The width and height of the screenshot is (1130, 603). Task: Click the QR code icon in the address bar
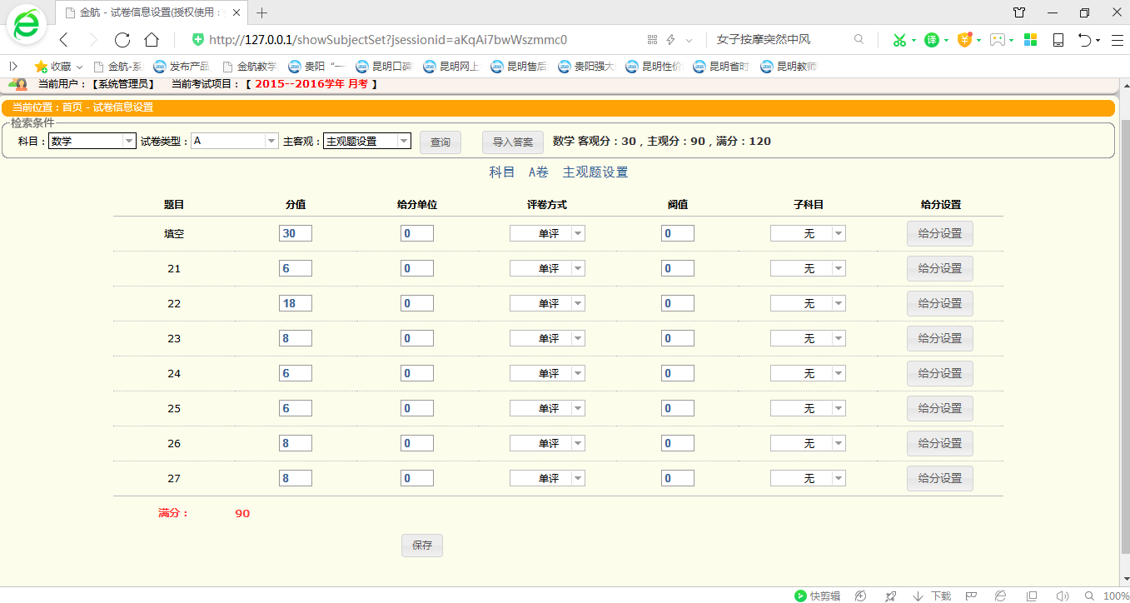652,40
